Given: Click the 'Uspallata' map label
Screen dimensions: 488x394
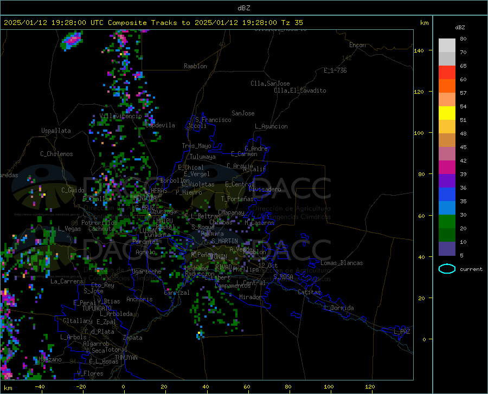Looking at the screenshot, I should (x=56, y=131).
